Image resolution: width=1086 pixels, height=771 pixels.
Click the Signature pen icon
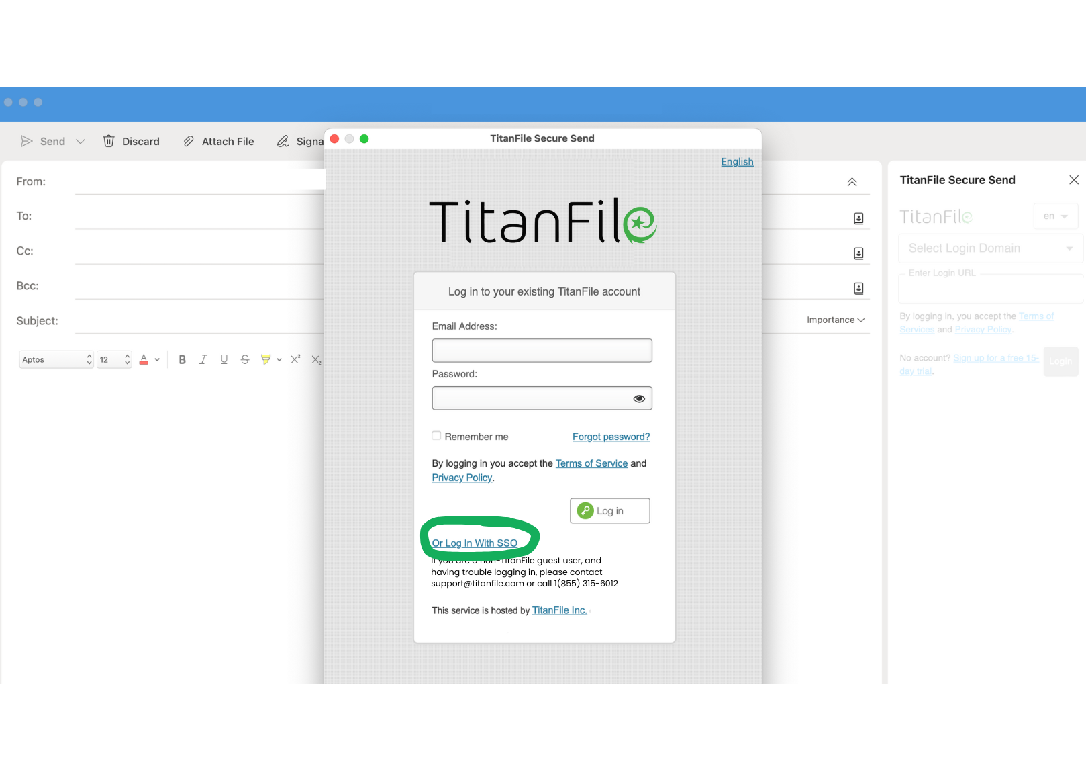(283, 141)
